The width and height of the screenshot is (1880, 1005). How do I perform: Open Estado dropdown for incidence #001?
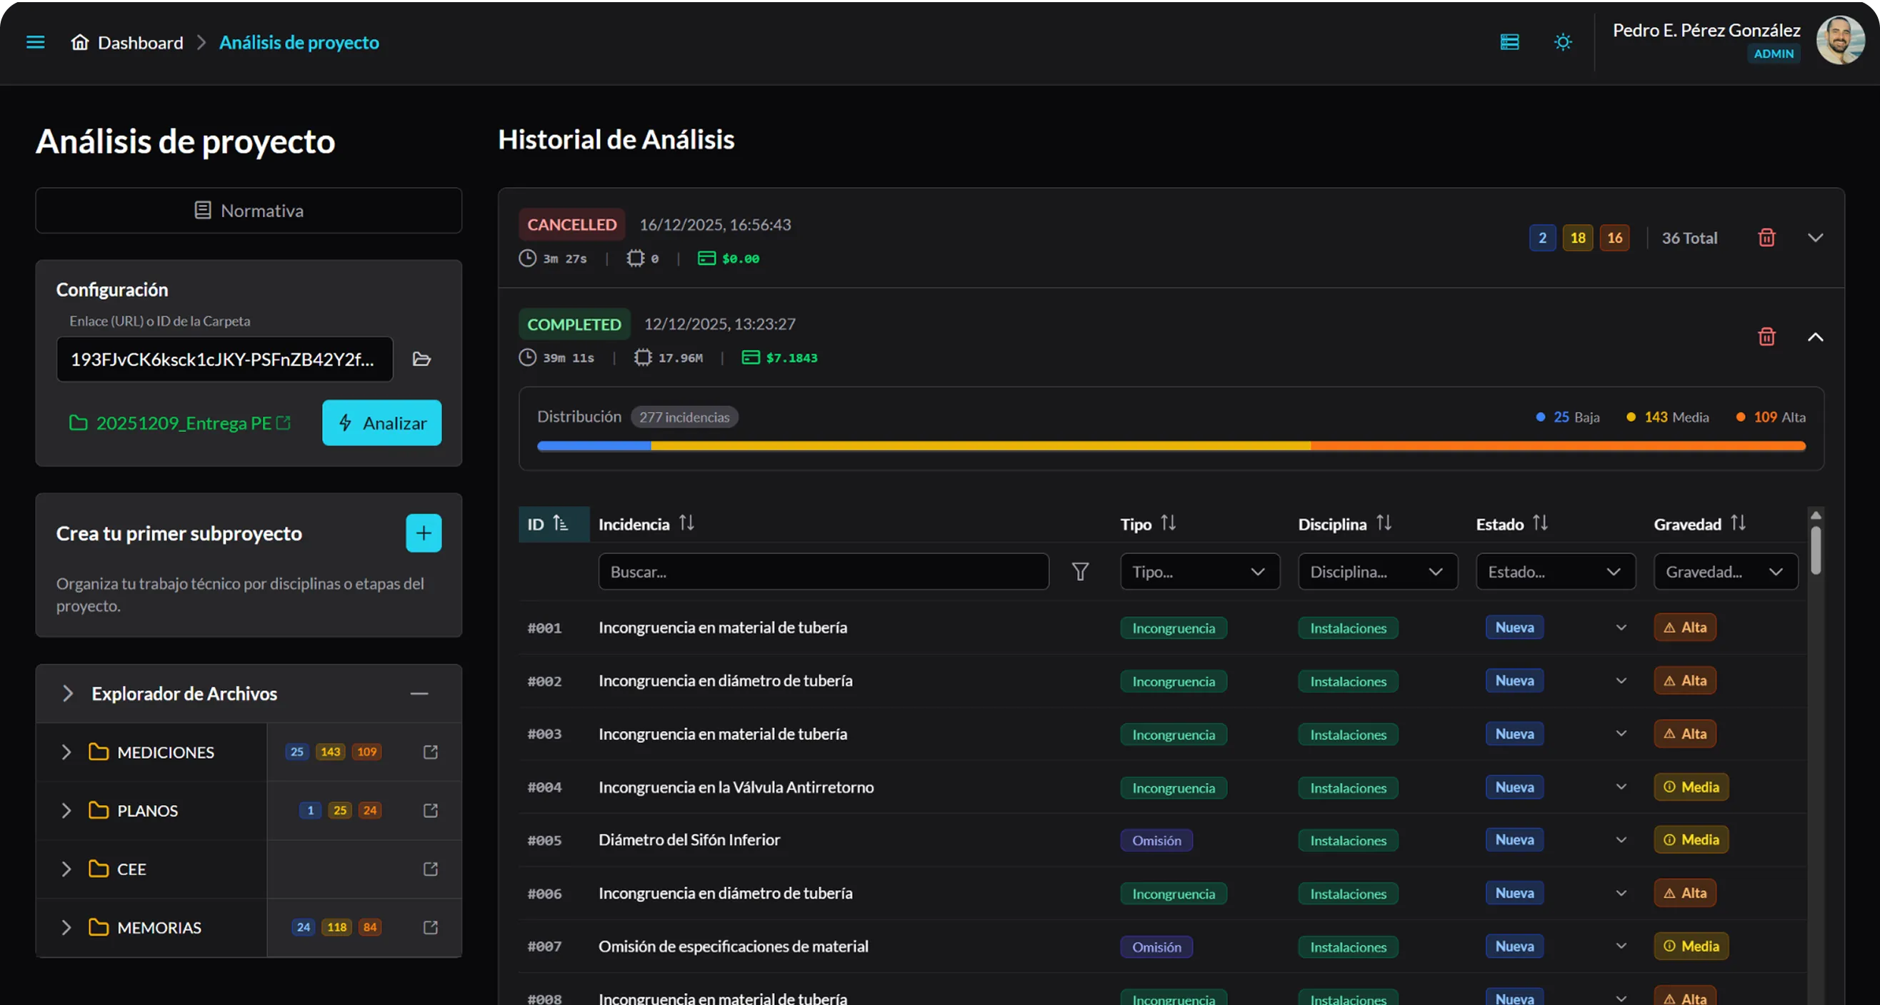(x=1620, y=628)
